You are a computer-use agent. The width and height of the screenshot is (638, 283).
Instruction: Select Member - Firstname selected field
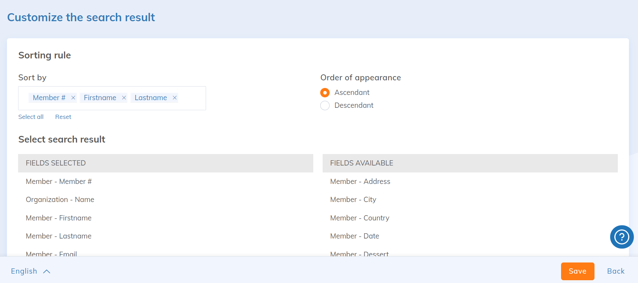(58, 218)
